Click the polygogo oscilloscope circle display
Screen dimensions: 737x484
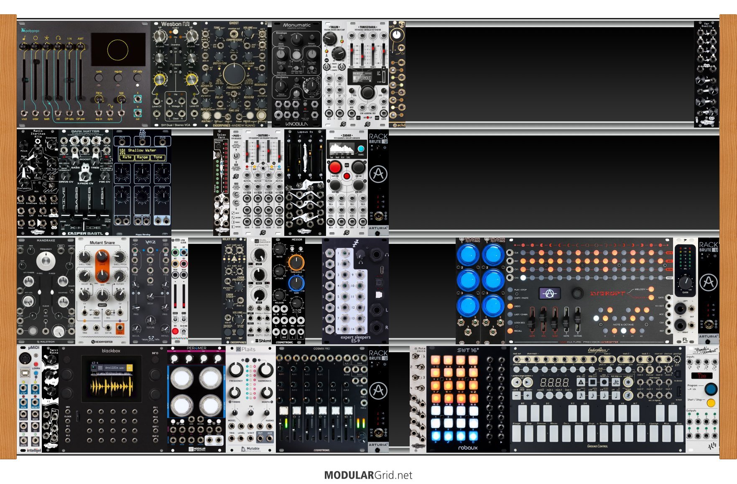click(118, 50)
